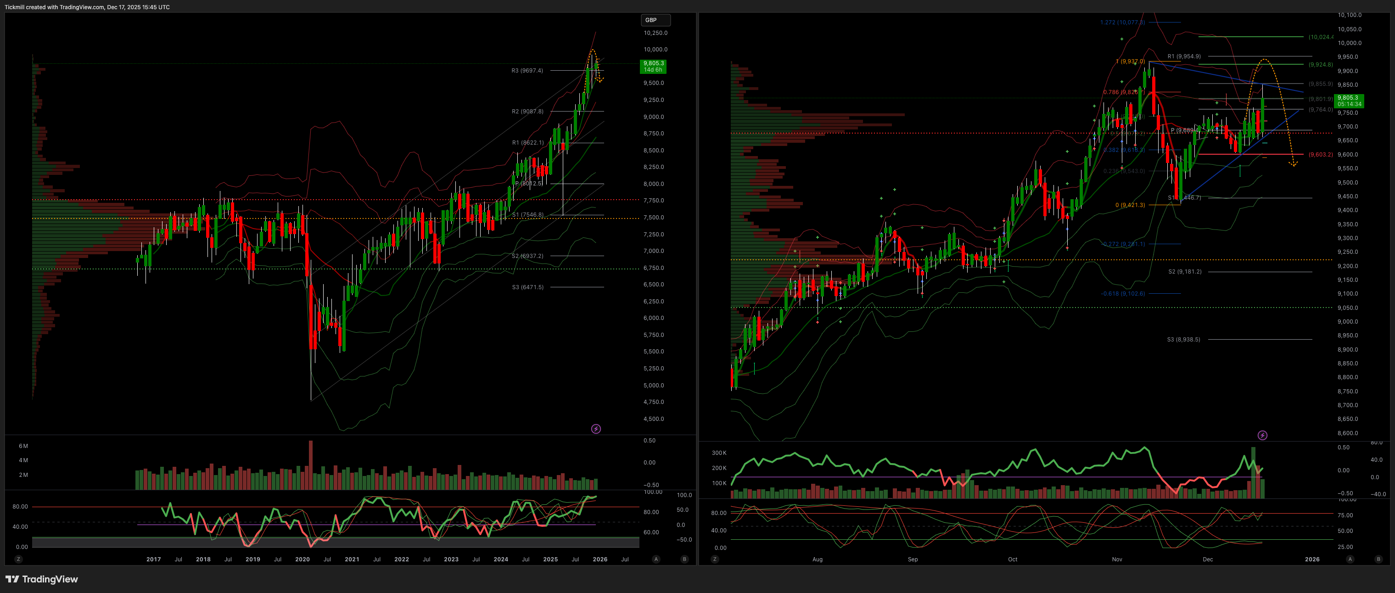Click the Nov label on right time axis
Screen dimensions: 1395x593
(1117, 559)
